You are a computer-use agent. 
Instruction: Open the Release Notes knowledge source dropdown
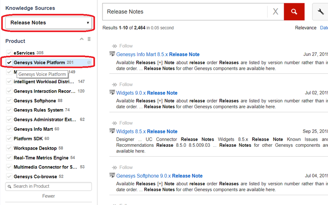click(48, 23)
